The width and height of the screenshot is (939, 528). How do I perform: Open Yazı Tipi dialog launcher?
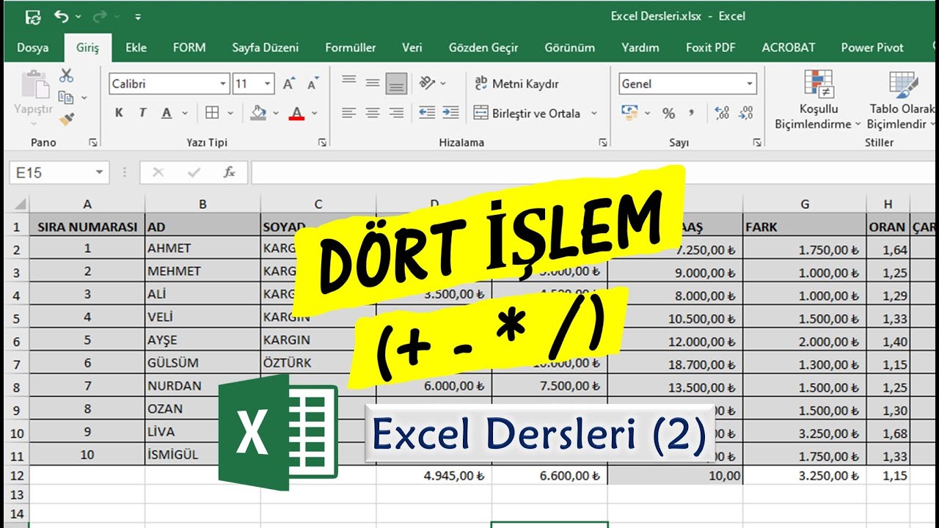coord(322,142)
